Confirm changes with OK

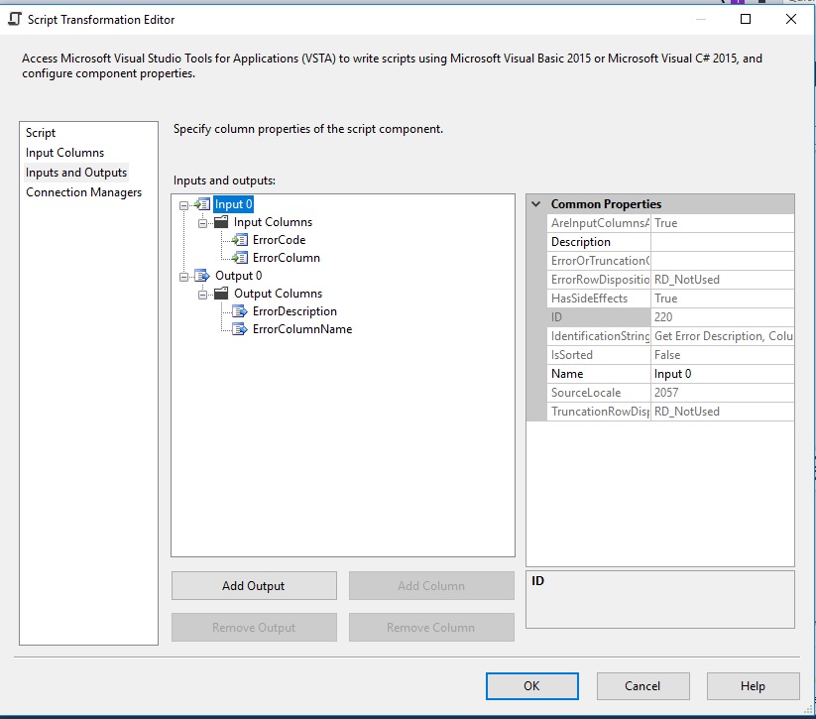532,685
